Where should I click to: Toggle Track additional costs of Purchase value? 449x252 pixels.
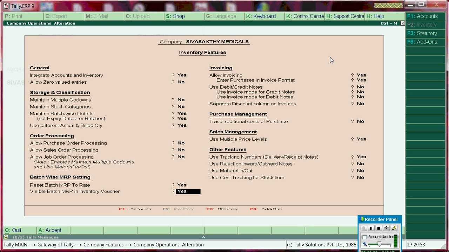[x=360, y=121]
